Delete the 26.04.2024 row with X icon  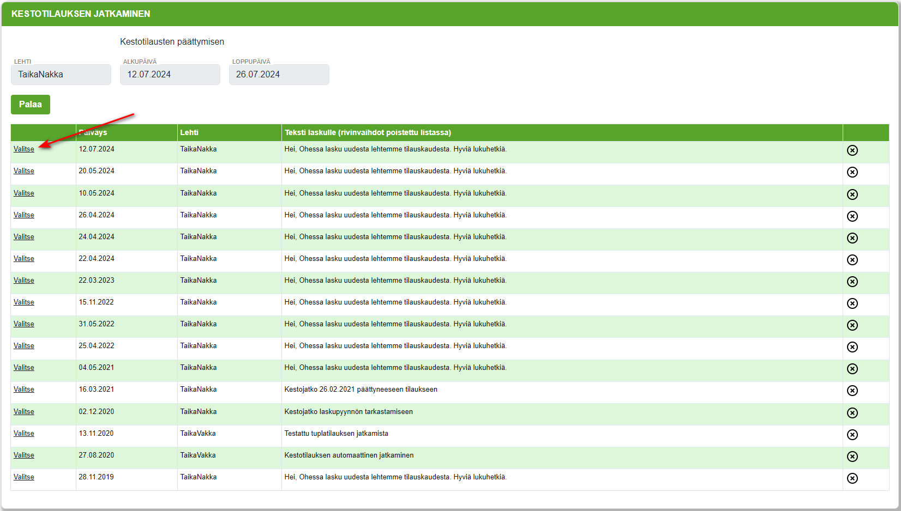(x=852, y=216)
